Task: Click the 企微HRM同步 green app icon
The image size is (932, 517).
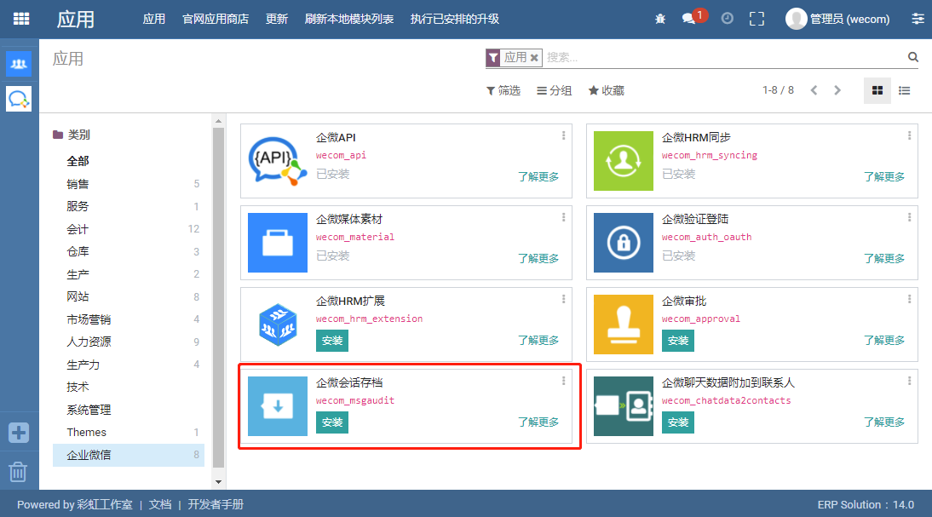Action: click(x=624, y=161)
